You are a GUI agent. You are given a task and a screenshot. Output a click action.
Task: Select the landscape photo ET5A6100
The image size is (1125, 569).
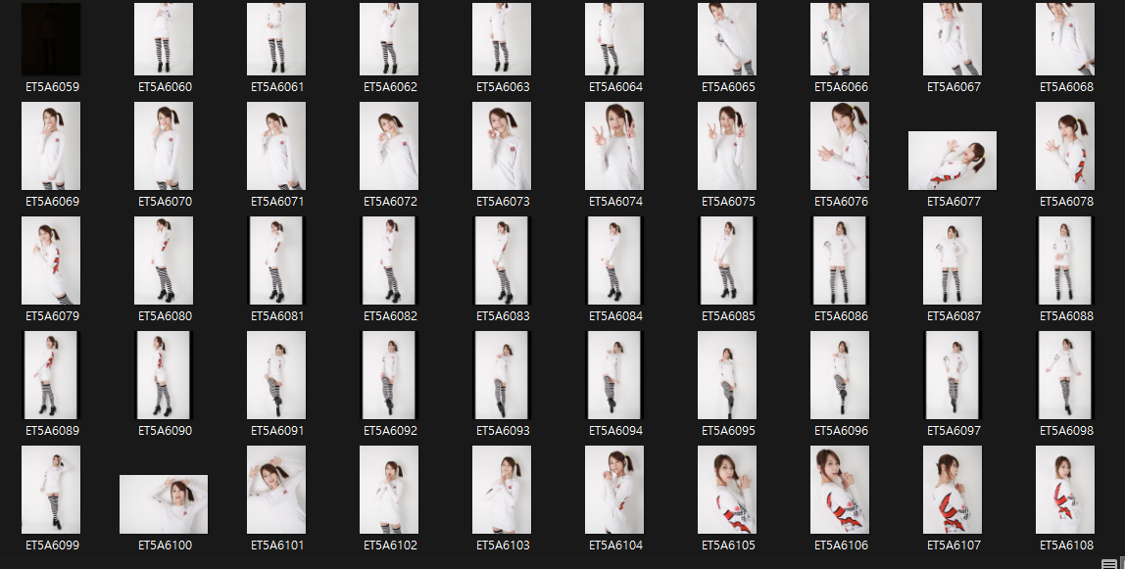(164, 503)
